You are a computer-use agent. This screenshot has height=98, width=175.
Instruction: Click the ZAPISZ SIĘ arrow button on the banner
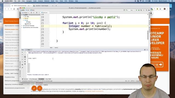[x=157, y=65]
